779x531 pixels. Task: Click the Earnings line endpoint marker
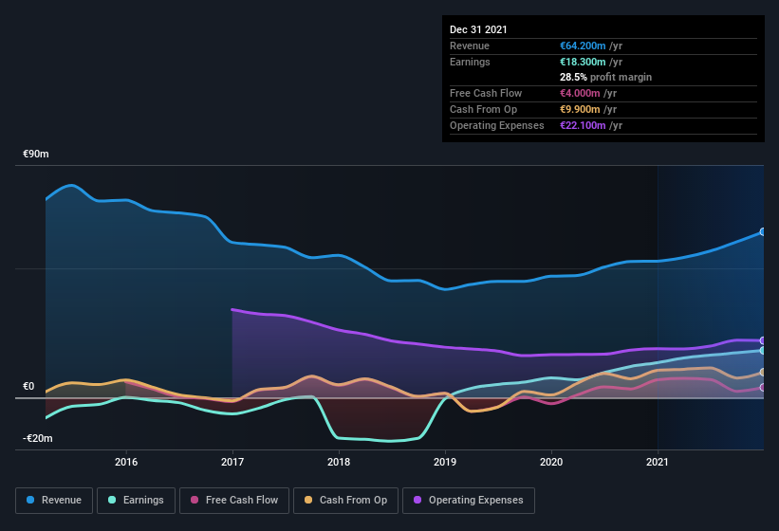[x=763, y=350]
